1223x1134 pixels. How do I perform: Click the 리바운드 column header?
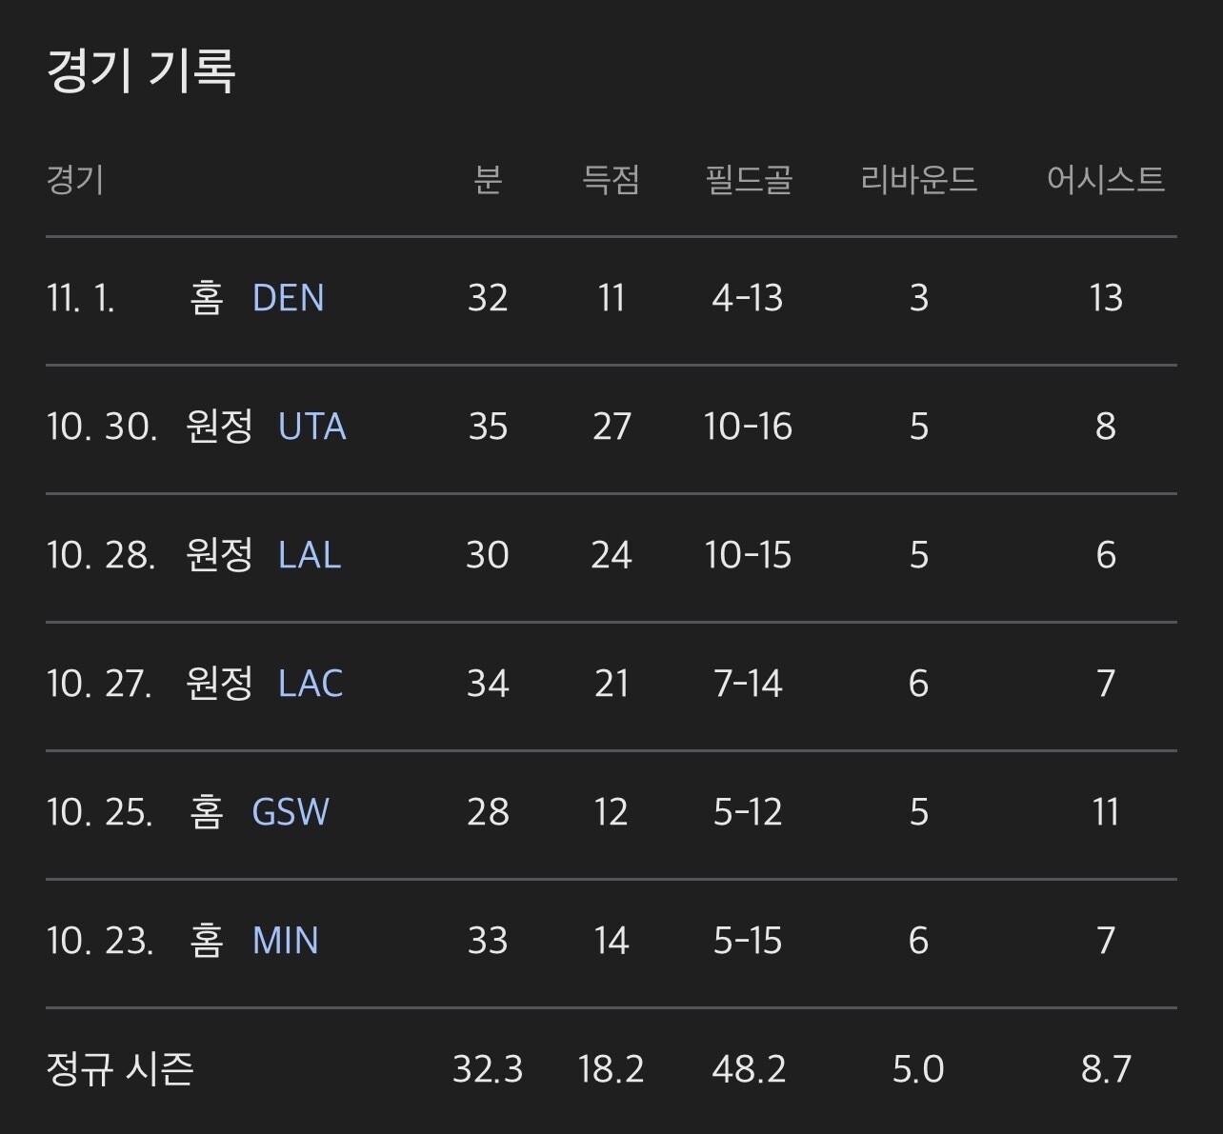coord(918,179)
